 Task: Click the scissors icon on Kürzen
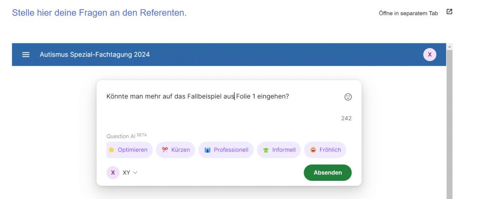coord(165,150)
